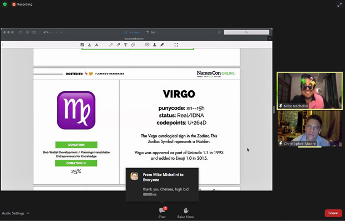Switch to thumbnail grid view
Image resolution: width=345 pixels, height=221 pixels.
(27, 32)
